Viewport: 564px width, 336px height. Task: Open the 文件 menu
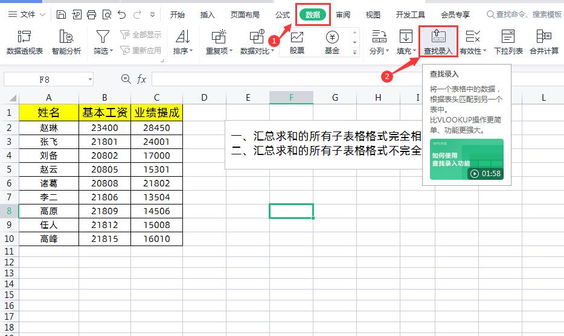(27, 14)
